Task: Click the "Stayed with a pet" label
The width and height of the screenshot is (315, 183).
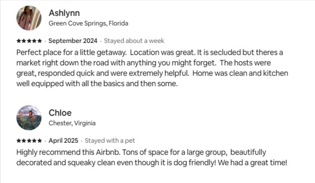Action: tap(109, 141)
